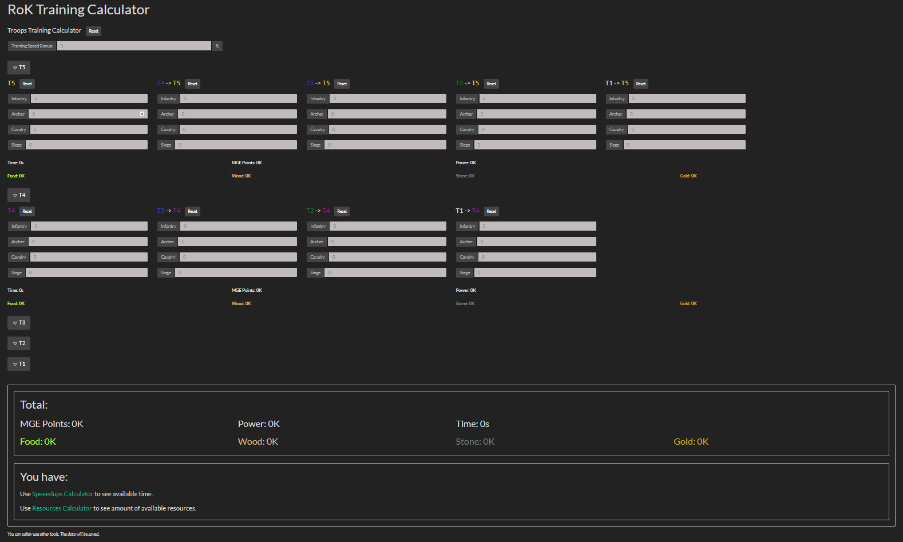
Task: Activate the T1 -> T5 Cavalry field
Action: tap(687, 129)
